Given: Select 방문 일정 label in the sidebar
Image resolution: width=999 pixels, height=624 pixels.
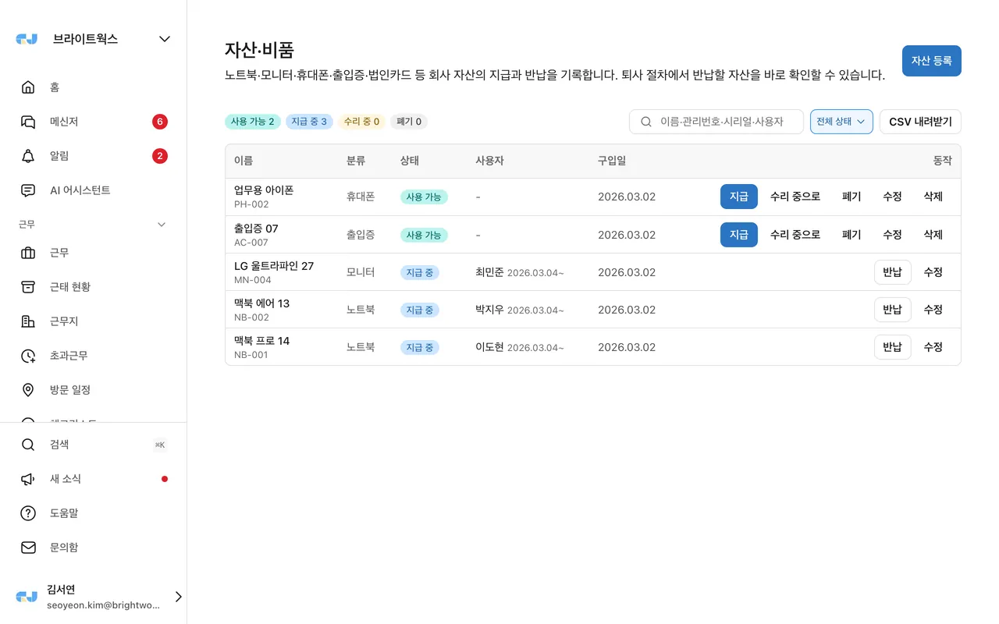Looking at the screenshot, I should [70, 390].
